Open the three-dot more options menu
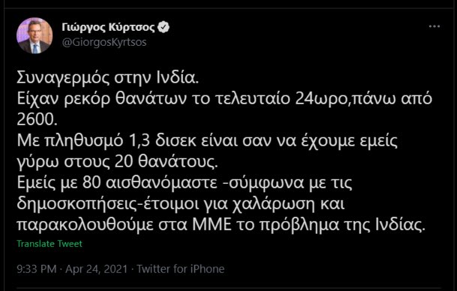Viewport: 457px width, 291px height. pyautogui.click(x=434, y=27)
